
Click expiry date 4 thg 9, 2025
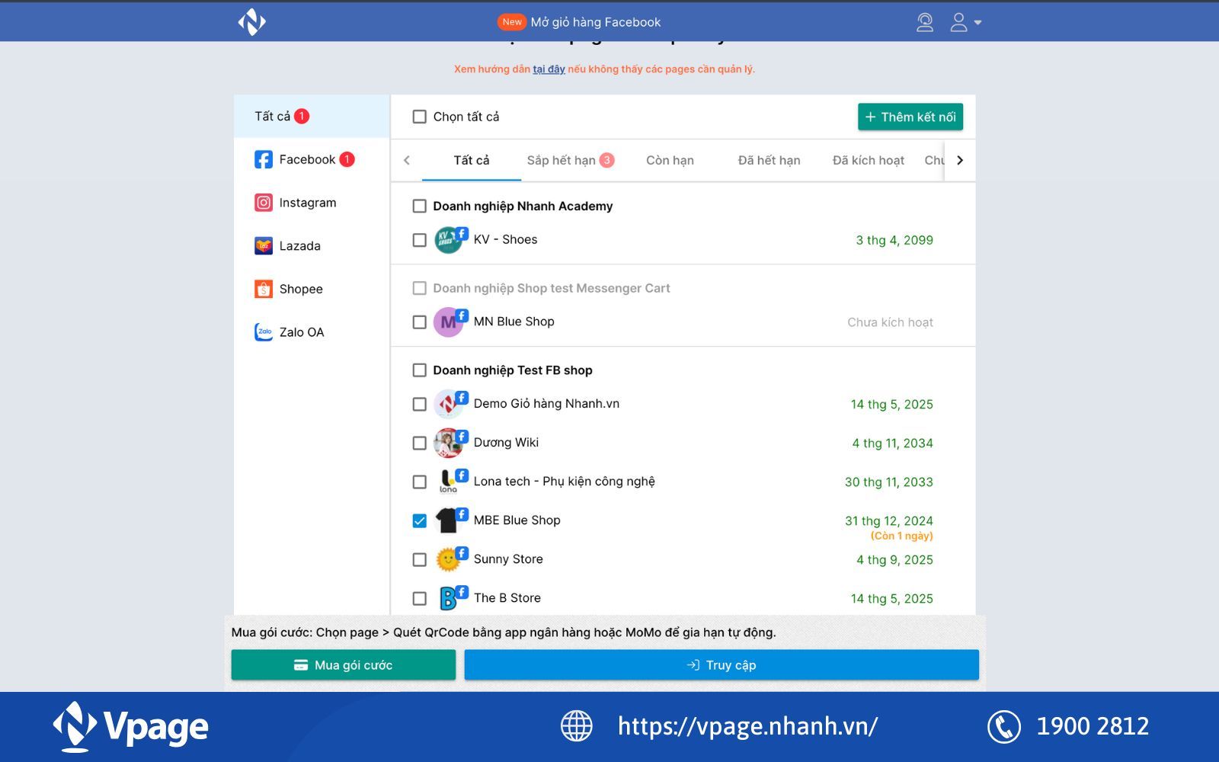[x=894, y=559]
